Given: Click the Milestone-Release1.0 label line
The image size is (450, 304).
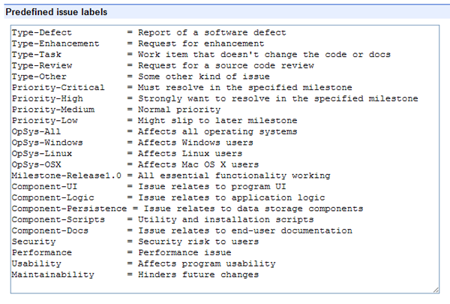Looking at the screenshot, I should click(171, 176).
